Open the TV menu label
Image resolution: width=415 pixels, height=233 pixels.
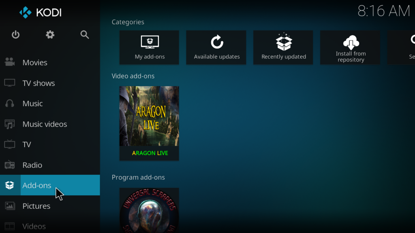pyautogui.click(x=27, y=144)
